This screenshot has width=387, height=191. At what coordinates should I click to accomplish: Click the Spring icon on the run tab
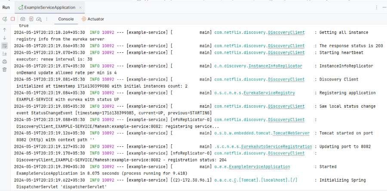click(x=21, y=7)
